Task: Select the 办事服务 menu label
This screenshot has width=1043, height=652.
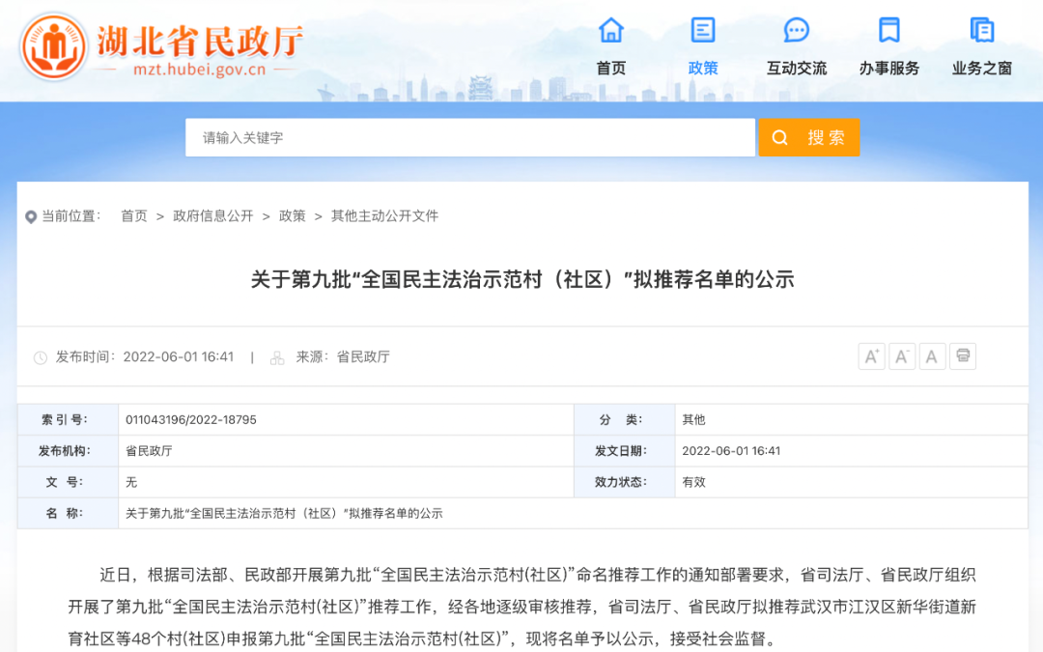Action: coord(889,69)
